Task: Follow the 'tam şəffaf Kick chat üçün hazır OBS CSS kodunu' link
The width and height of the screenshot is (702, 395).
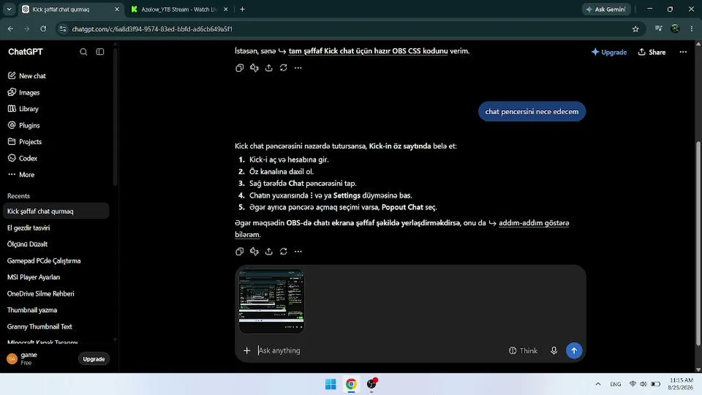Action: point(368,51)
